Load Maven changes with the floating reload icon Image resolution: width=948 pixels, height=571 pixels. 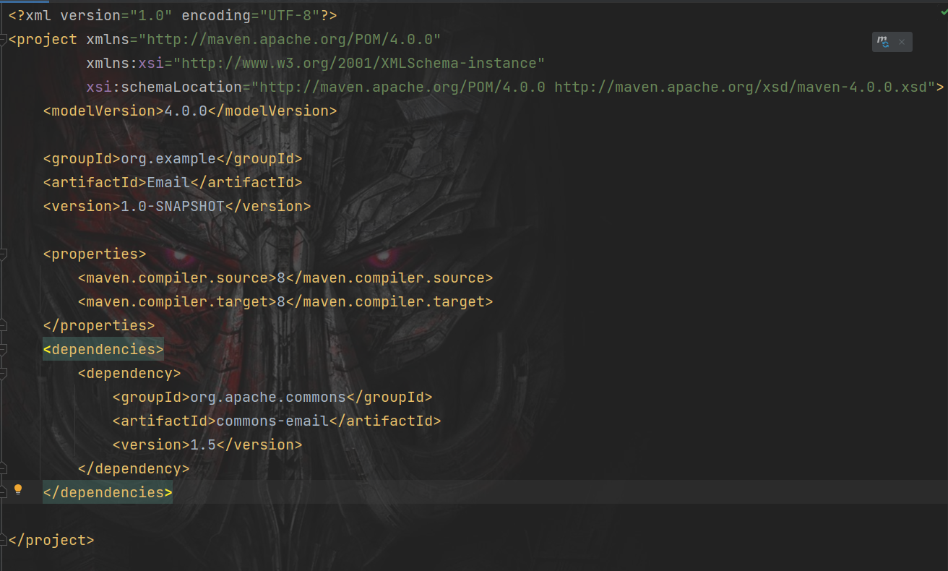pyautogui.click(x=883, y=42)
